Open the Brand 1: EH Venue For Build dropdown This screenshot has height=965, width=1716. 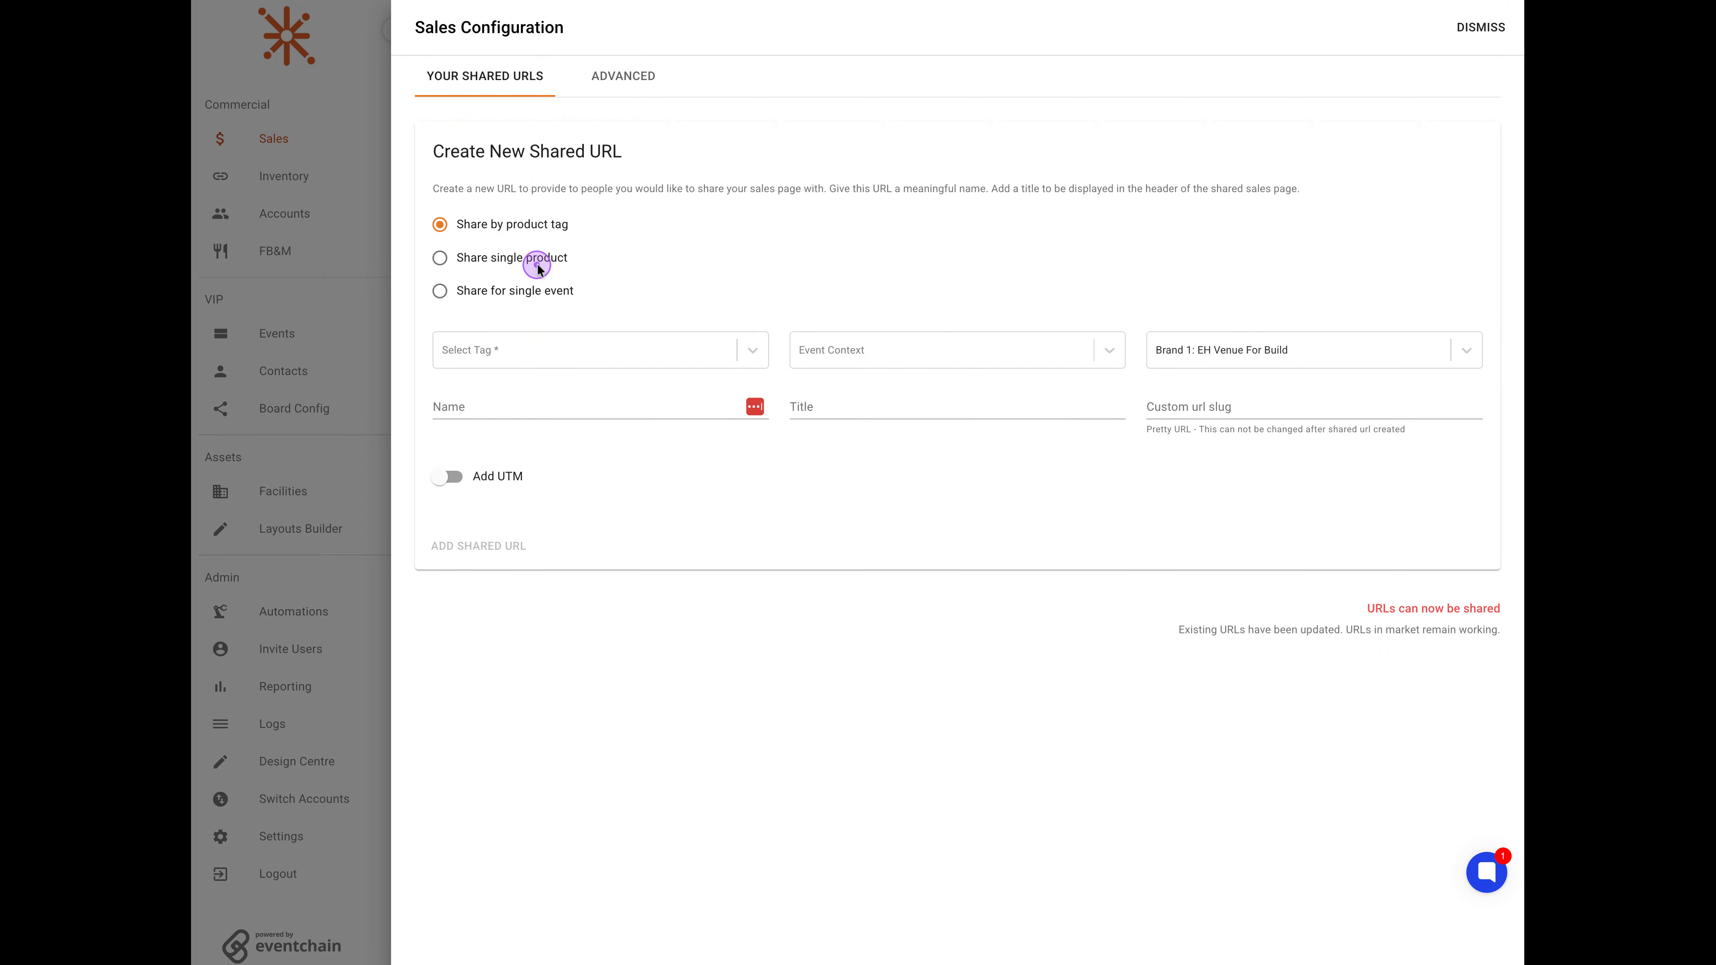pos(1314,350)
